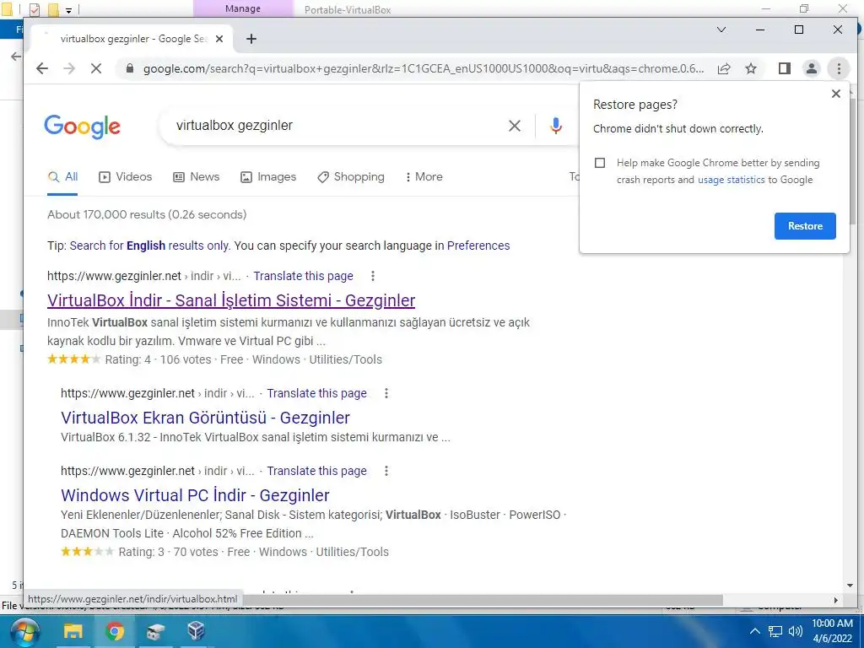Click the Restore button
864x648 pixels.
click(805, 226)
